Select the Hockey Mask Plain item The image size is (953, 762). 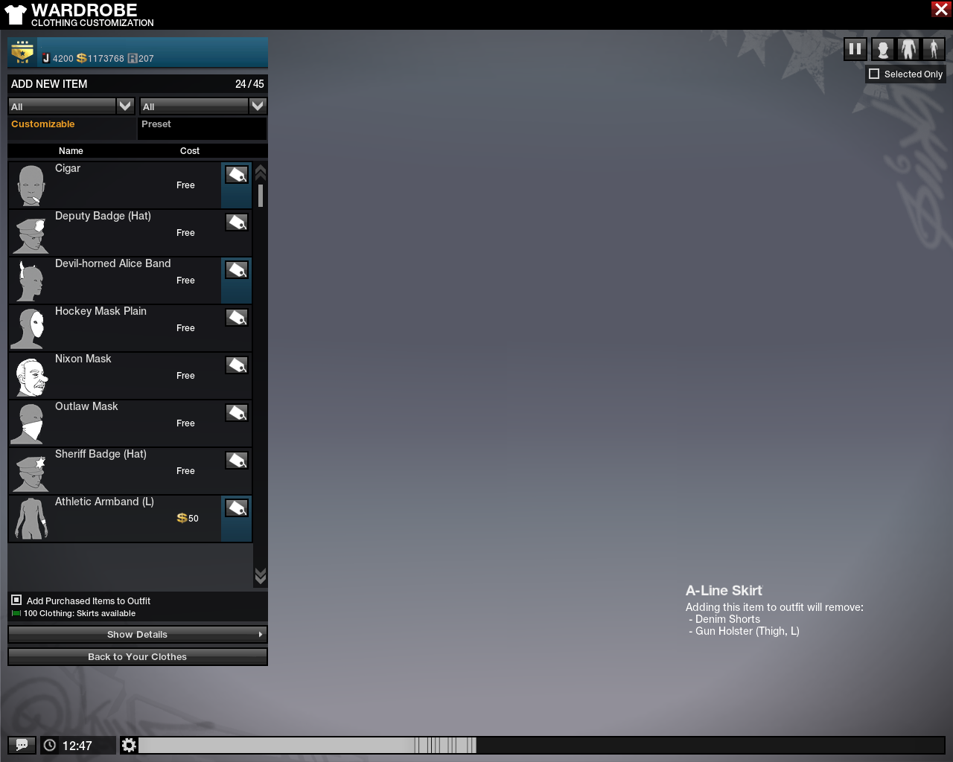112,327
